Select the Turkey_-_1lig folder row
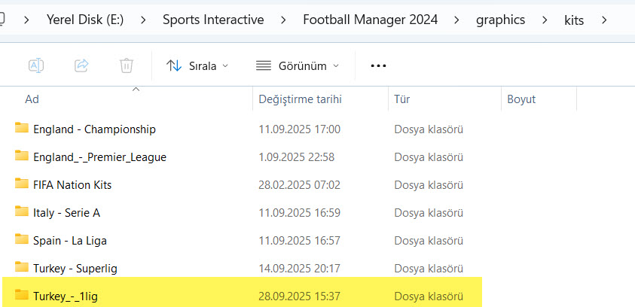The width and height of the screenshot is (635, 307). (x=66, y=296)
